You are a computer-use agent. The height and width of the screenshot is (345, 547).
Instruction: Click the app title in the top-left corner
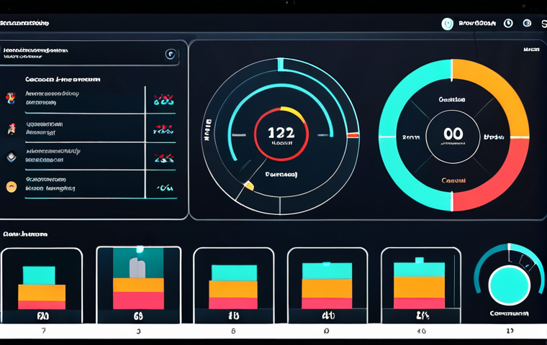(24, 23)
